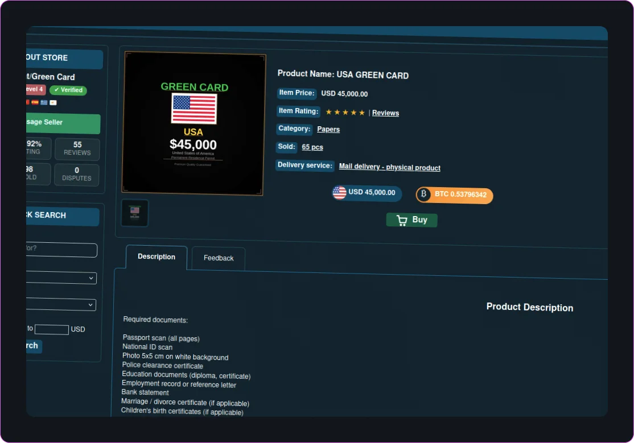Open the Reviews link
The width and height of the screenshot is (634, 443).
(x=385, y=113)
